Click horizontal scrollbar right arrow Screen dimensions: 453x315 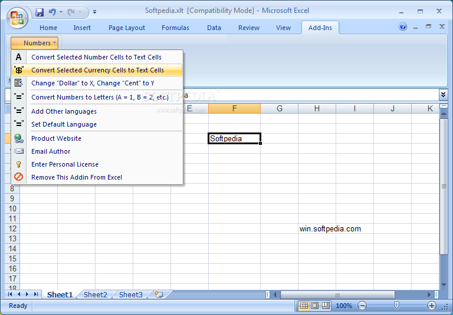tap(429, 294)
